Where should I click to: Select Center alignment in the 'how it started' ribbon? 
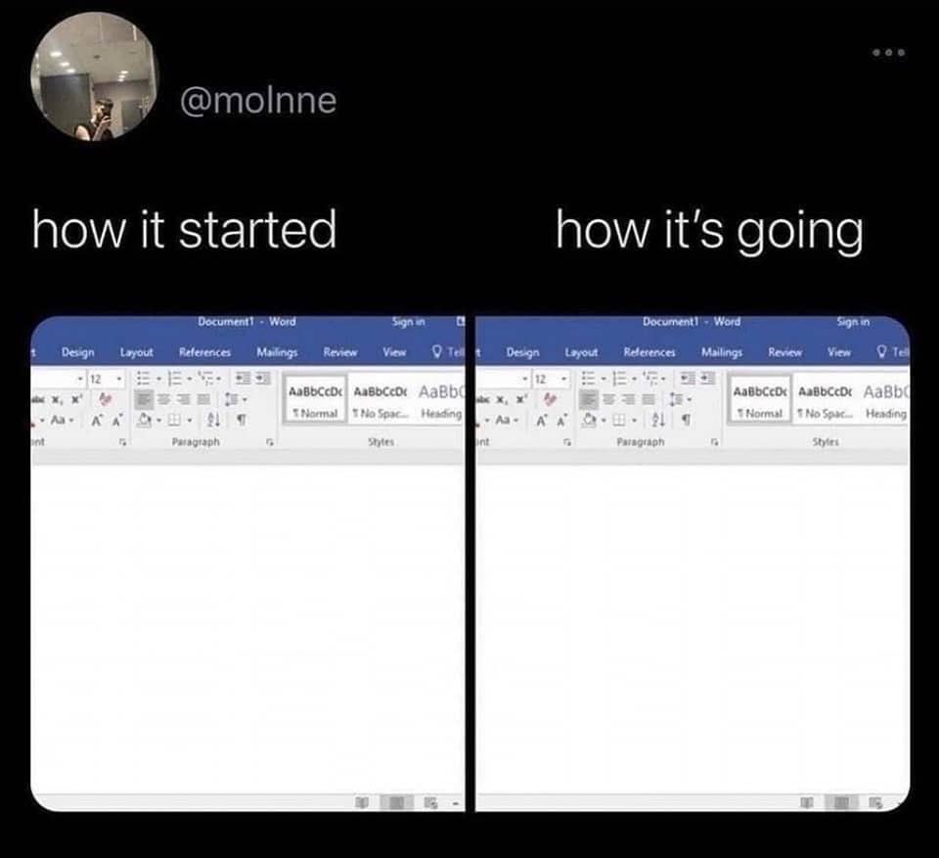coord(164,399)
